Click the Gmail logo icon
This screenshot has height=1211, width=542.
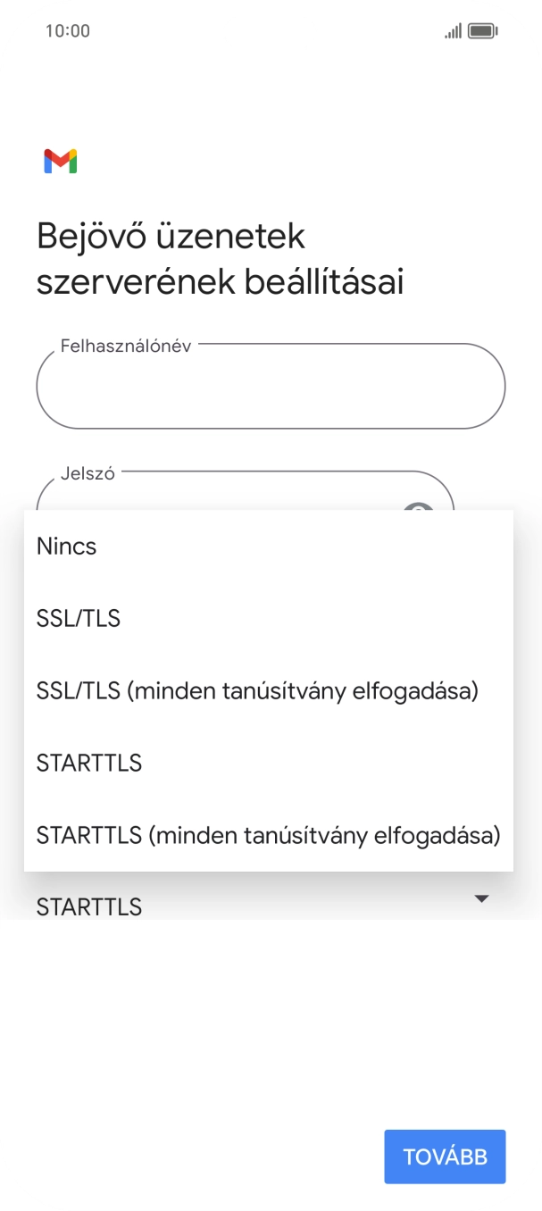59,161
